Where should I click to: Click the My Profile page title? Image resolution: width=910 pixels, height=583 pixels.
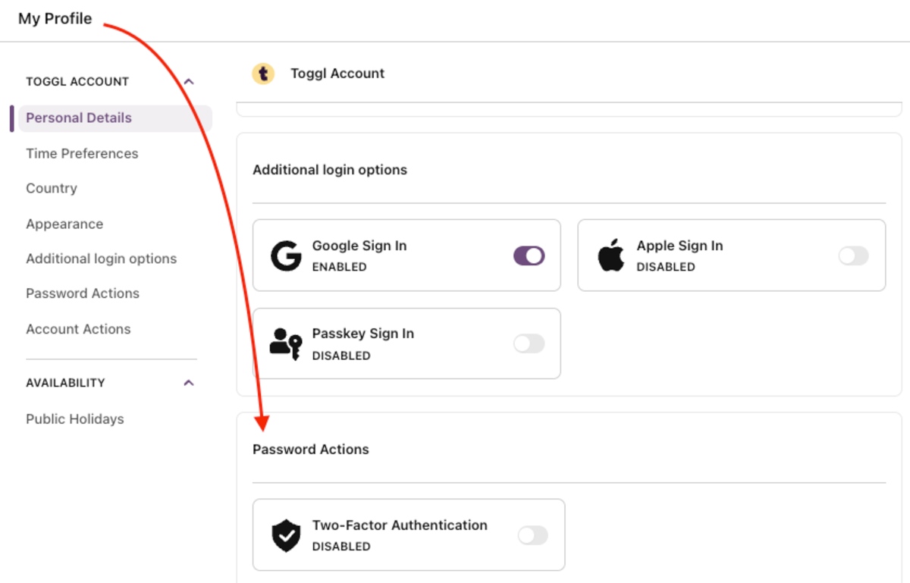[54, 18]
